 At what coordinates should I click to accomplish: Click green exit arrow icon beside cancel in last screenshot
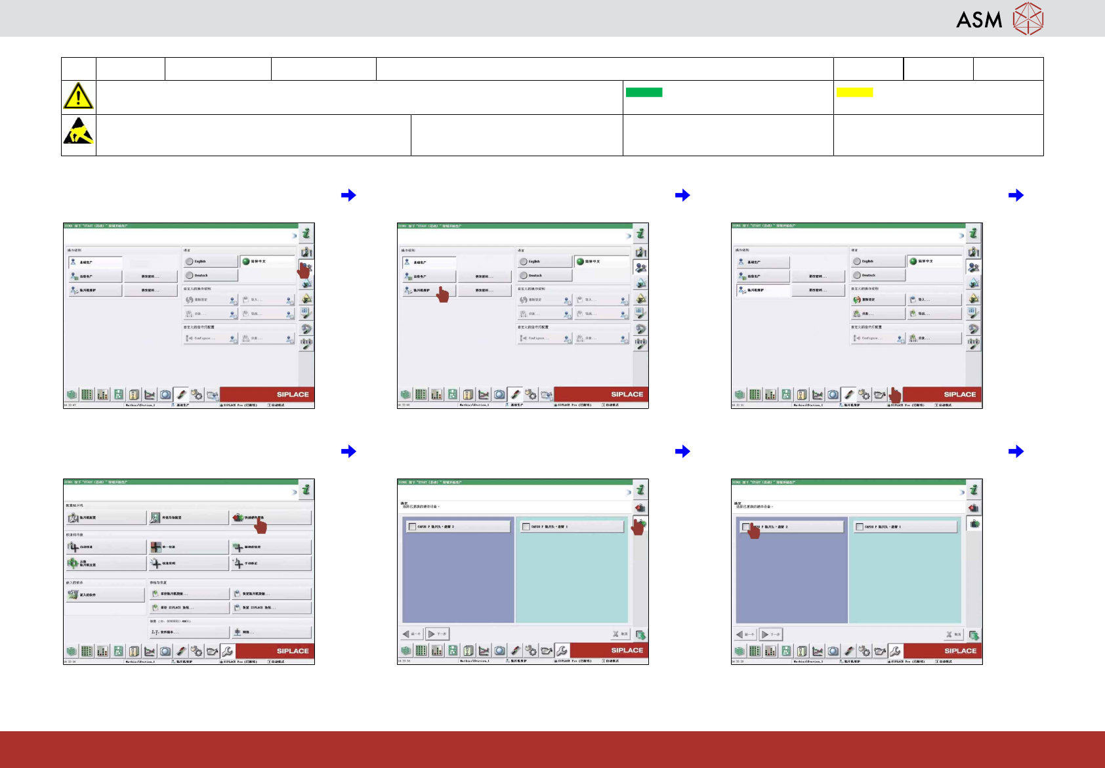[974, 635]
